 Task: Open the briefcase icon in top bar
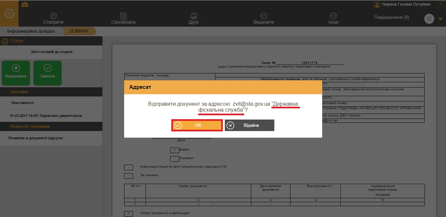click(25, 4)
